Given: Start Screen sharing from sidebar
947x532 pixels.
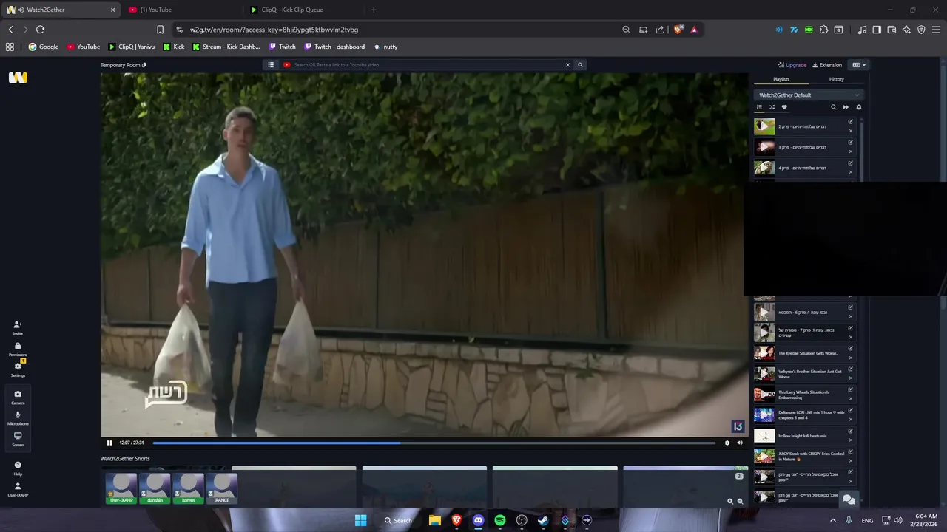Looking at the screenshot, I should tap(18, 439).
